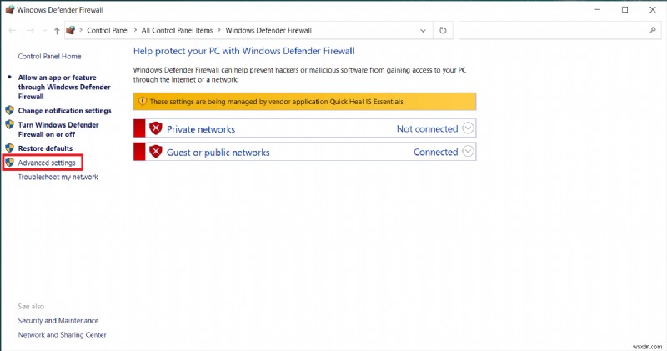
Task: Open Troubleshoot my network
Action: click(x=58, y=177)
